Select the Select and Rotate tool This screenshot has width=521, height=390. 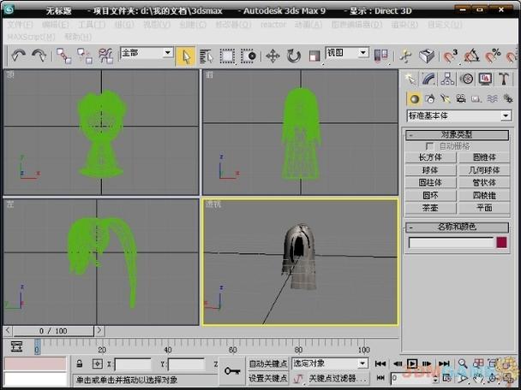tap(294, 56)
